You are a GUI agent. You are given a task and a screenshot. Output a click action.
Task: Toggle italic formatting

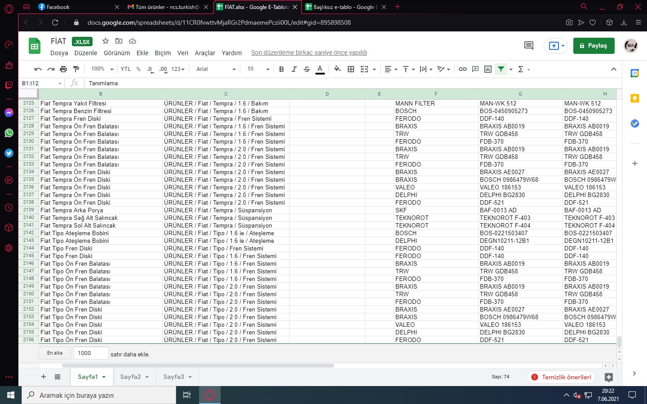click(294, 69)
